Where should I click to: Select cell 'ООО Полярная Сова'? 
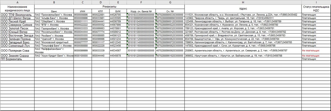coord(17,51)
